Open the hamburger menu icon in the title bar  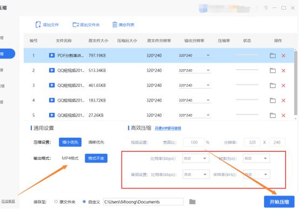[x=266, y=8]
